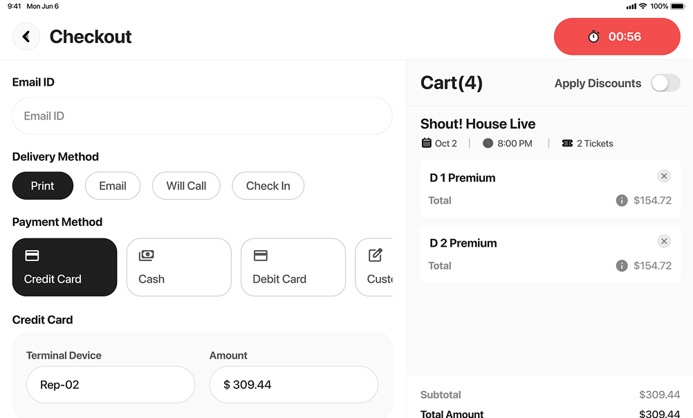Focus the Email ID input field
Viewport: 693px width, 418px height.
(x=202, y=116)
